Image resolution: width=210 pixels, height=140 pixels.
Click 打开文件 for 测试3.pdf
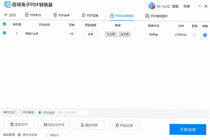181,35
